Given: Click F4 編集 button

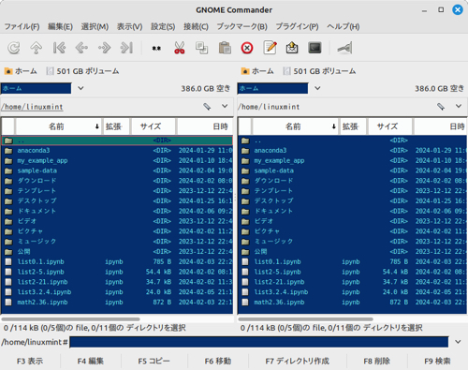Looking at the screenshot, I should (91, 362).
